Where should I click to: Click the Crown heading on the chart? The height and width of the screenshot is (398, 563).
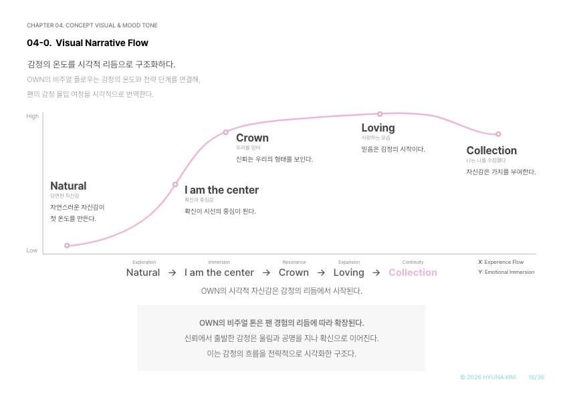(253, 138)
